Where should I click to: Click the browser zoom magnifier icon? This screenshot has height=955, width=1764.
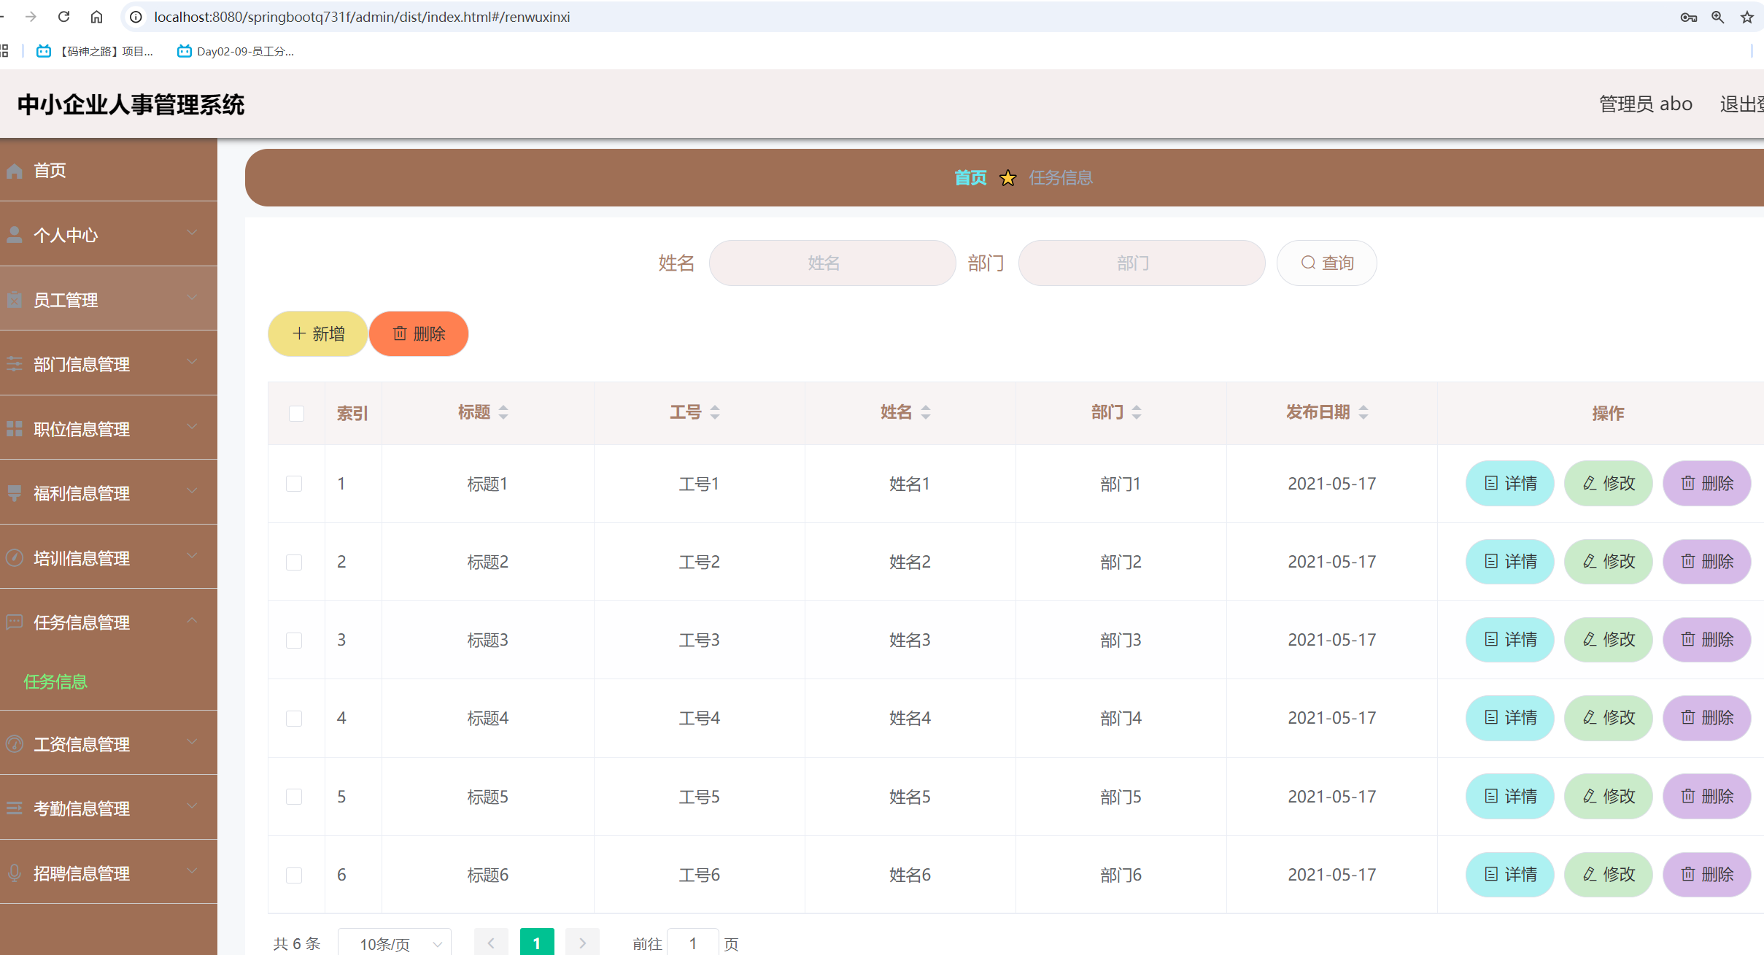(1717, 17)
